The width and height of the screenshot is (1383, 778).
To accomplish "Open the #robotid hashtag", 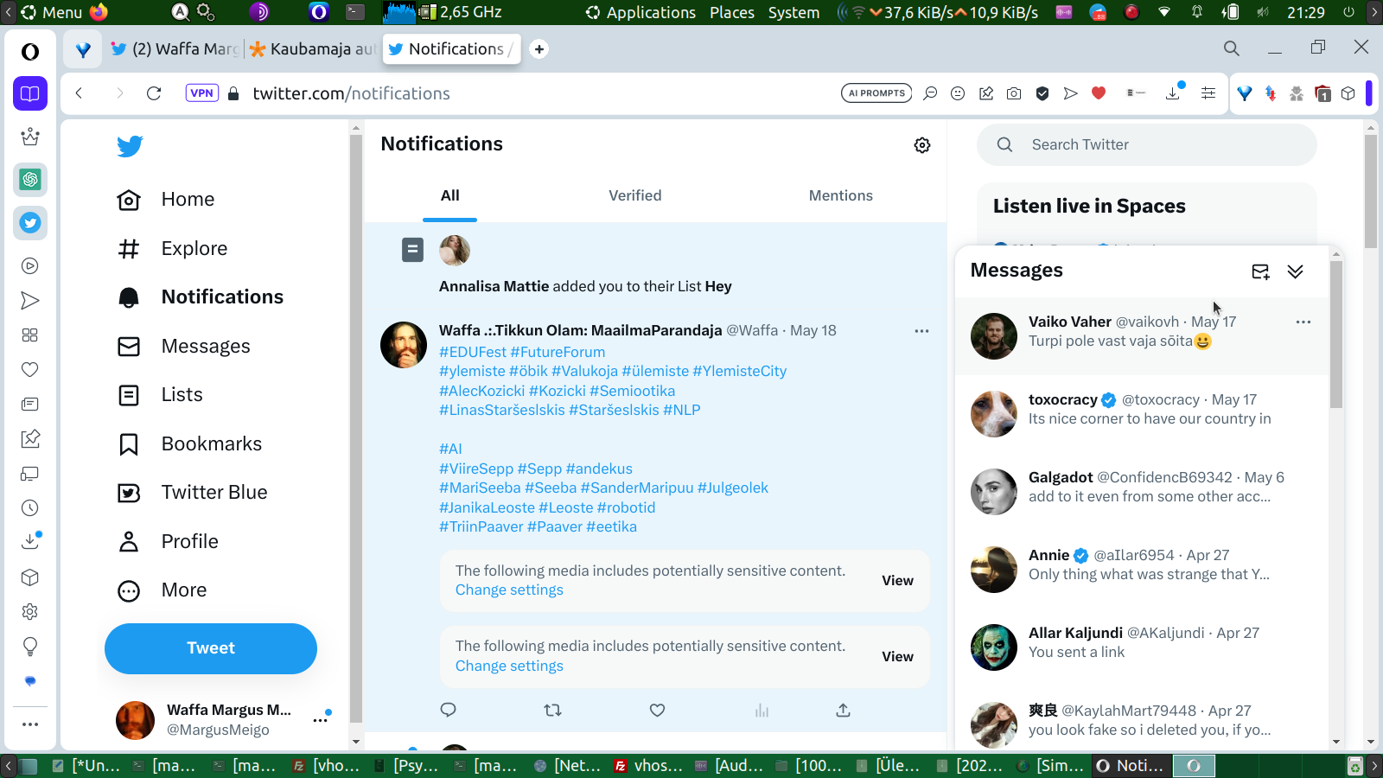I will pos(626,508).
